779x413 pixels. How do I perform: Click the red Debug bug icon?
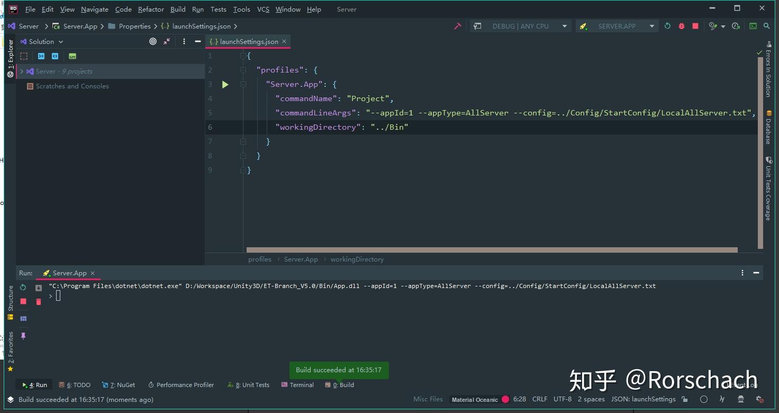(x=682, y=26)
